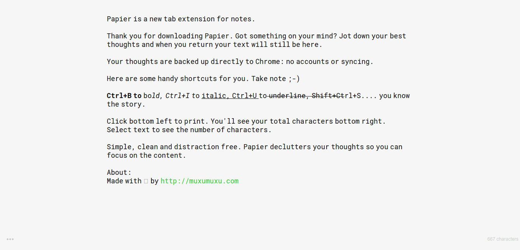The width and height of the screenshot is (520, 250).
Task: Click the underlined 'italic, Ctrl+U' text
Action: [x=230, y=96]
